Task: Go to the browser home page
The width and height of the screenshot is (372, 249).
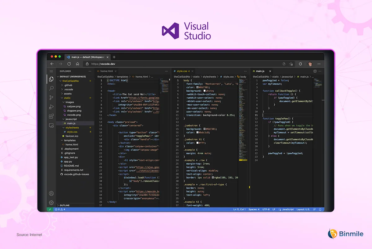Action: tap(77, 64)
